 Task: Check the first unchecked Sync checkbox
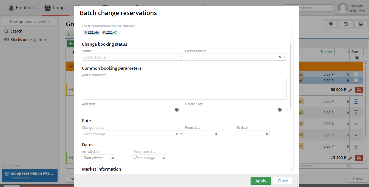(x=356, y=74)
